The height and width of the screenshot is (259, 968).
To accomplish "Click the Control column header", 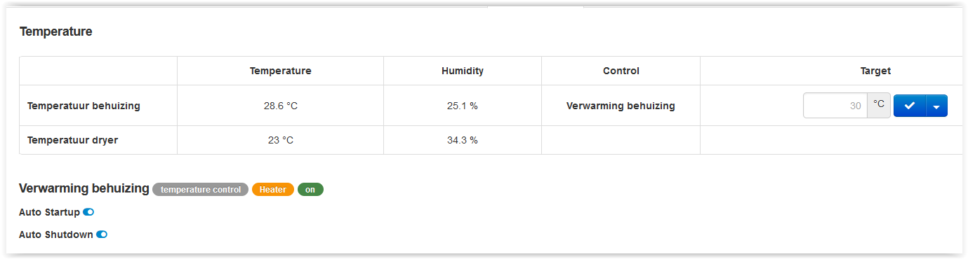I will [621, 71].
